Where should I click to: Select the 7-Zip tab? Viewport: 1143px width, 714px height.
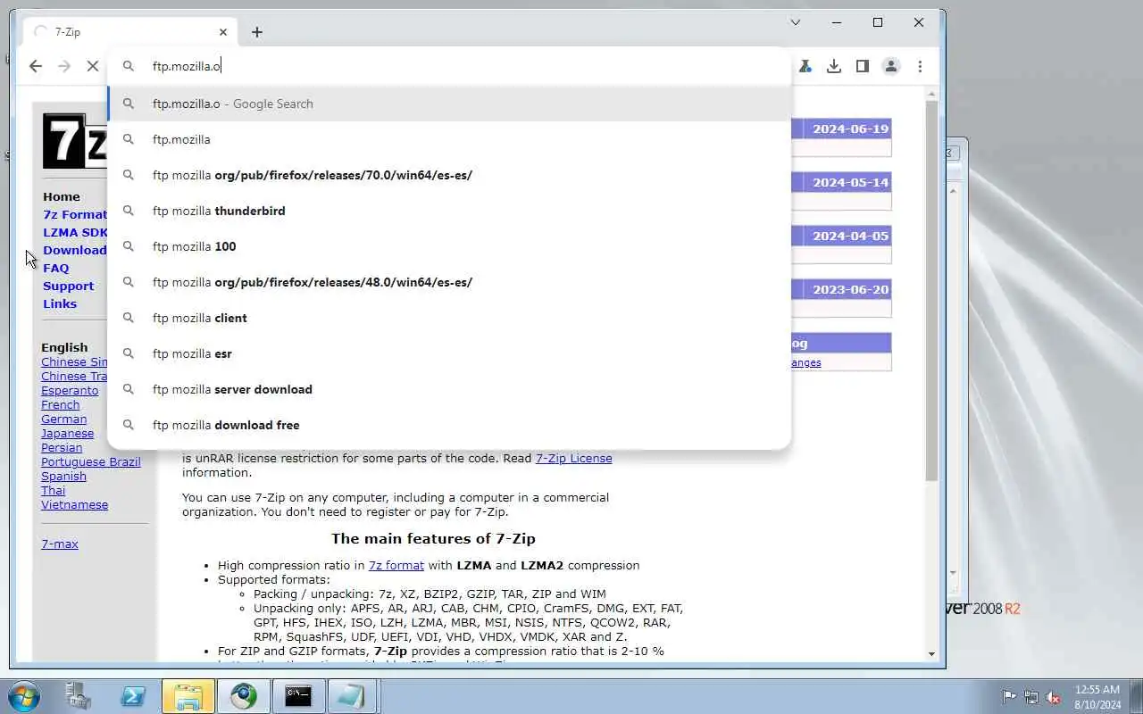click(130, 32)
